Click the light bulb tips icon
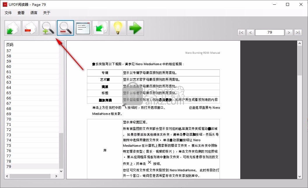This screenshot has height=188, width=308. point(118,28)
